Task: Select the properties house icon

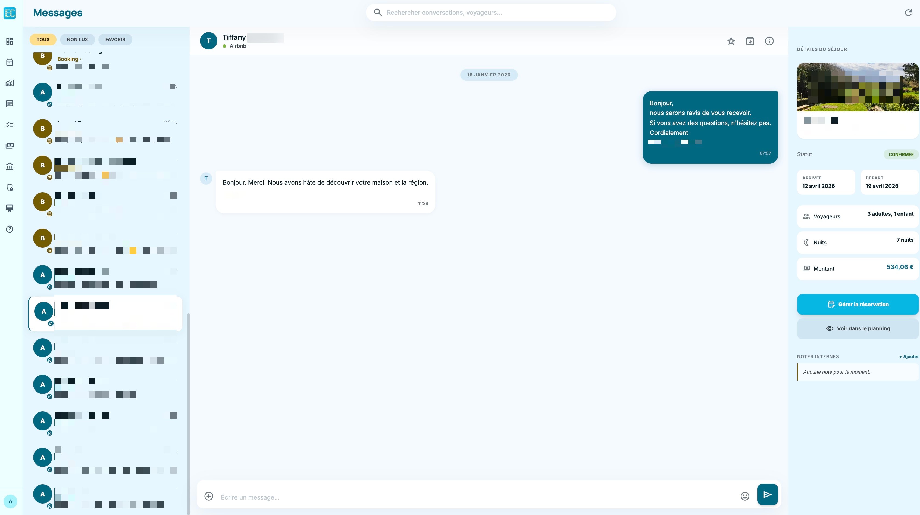Action: [10, 83]
